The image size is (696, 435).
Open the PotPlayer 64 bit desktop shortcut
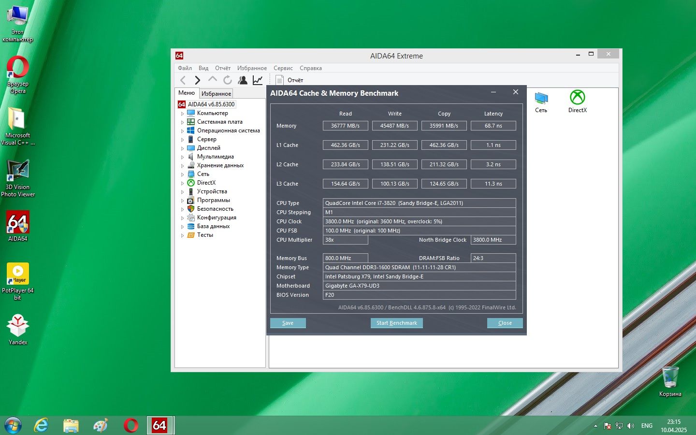[18, 281]
